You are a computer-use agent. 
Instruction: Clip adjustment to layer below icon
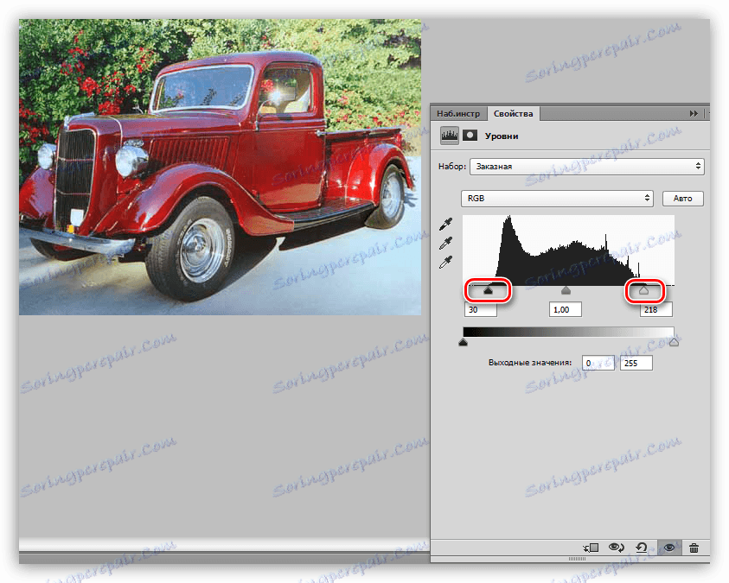[x=591, y=548]
